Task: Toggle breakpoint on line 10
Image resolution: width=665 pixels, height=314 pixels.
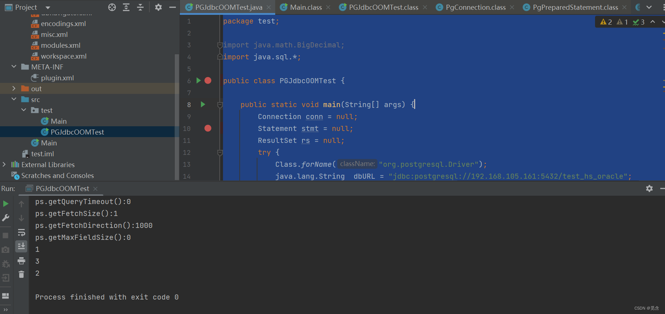Action: [208, 128]
